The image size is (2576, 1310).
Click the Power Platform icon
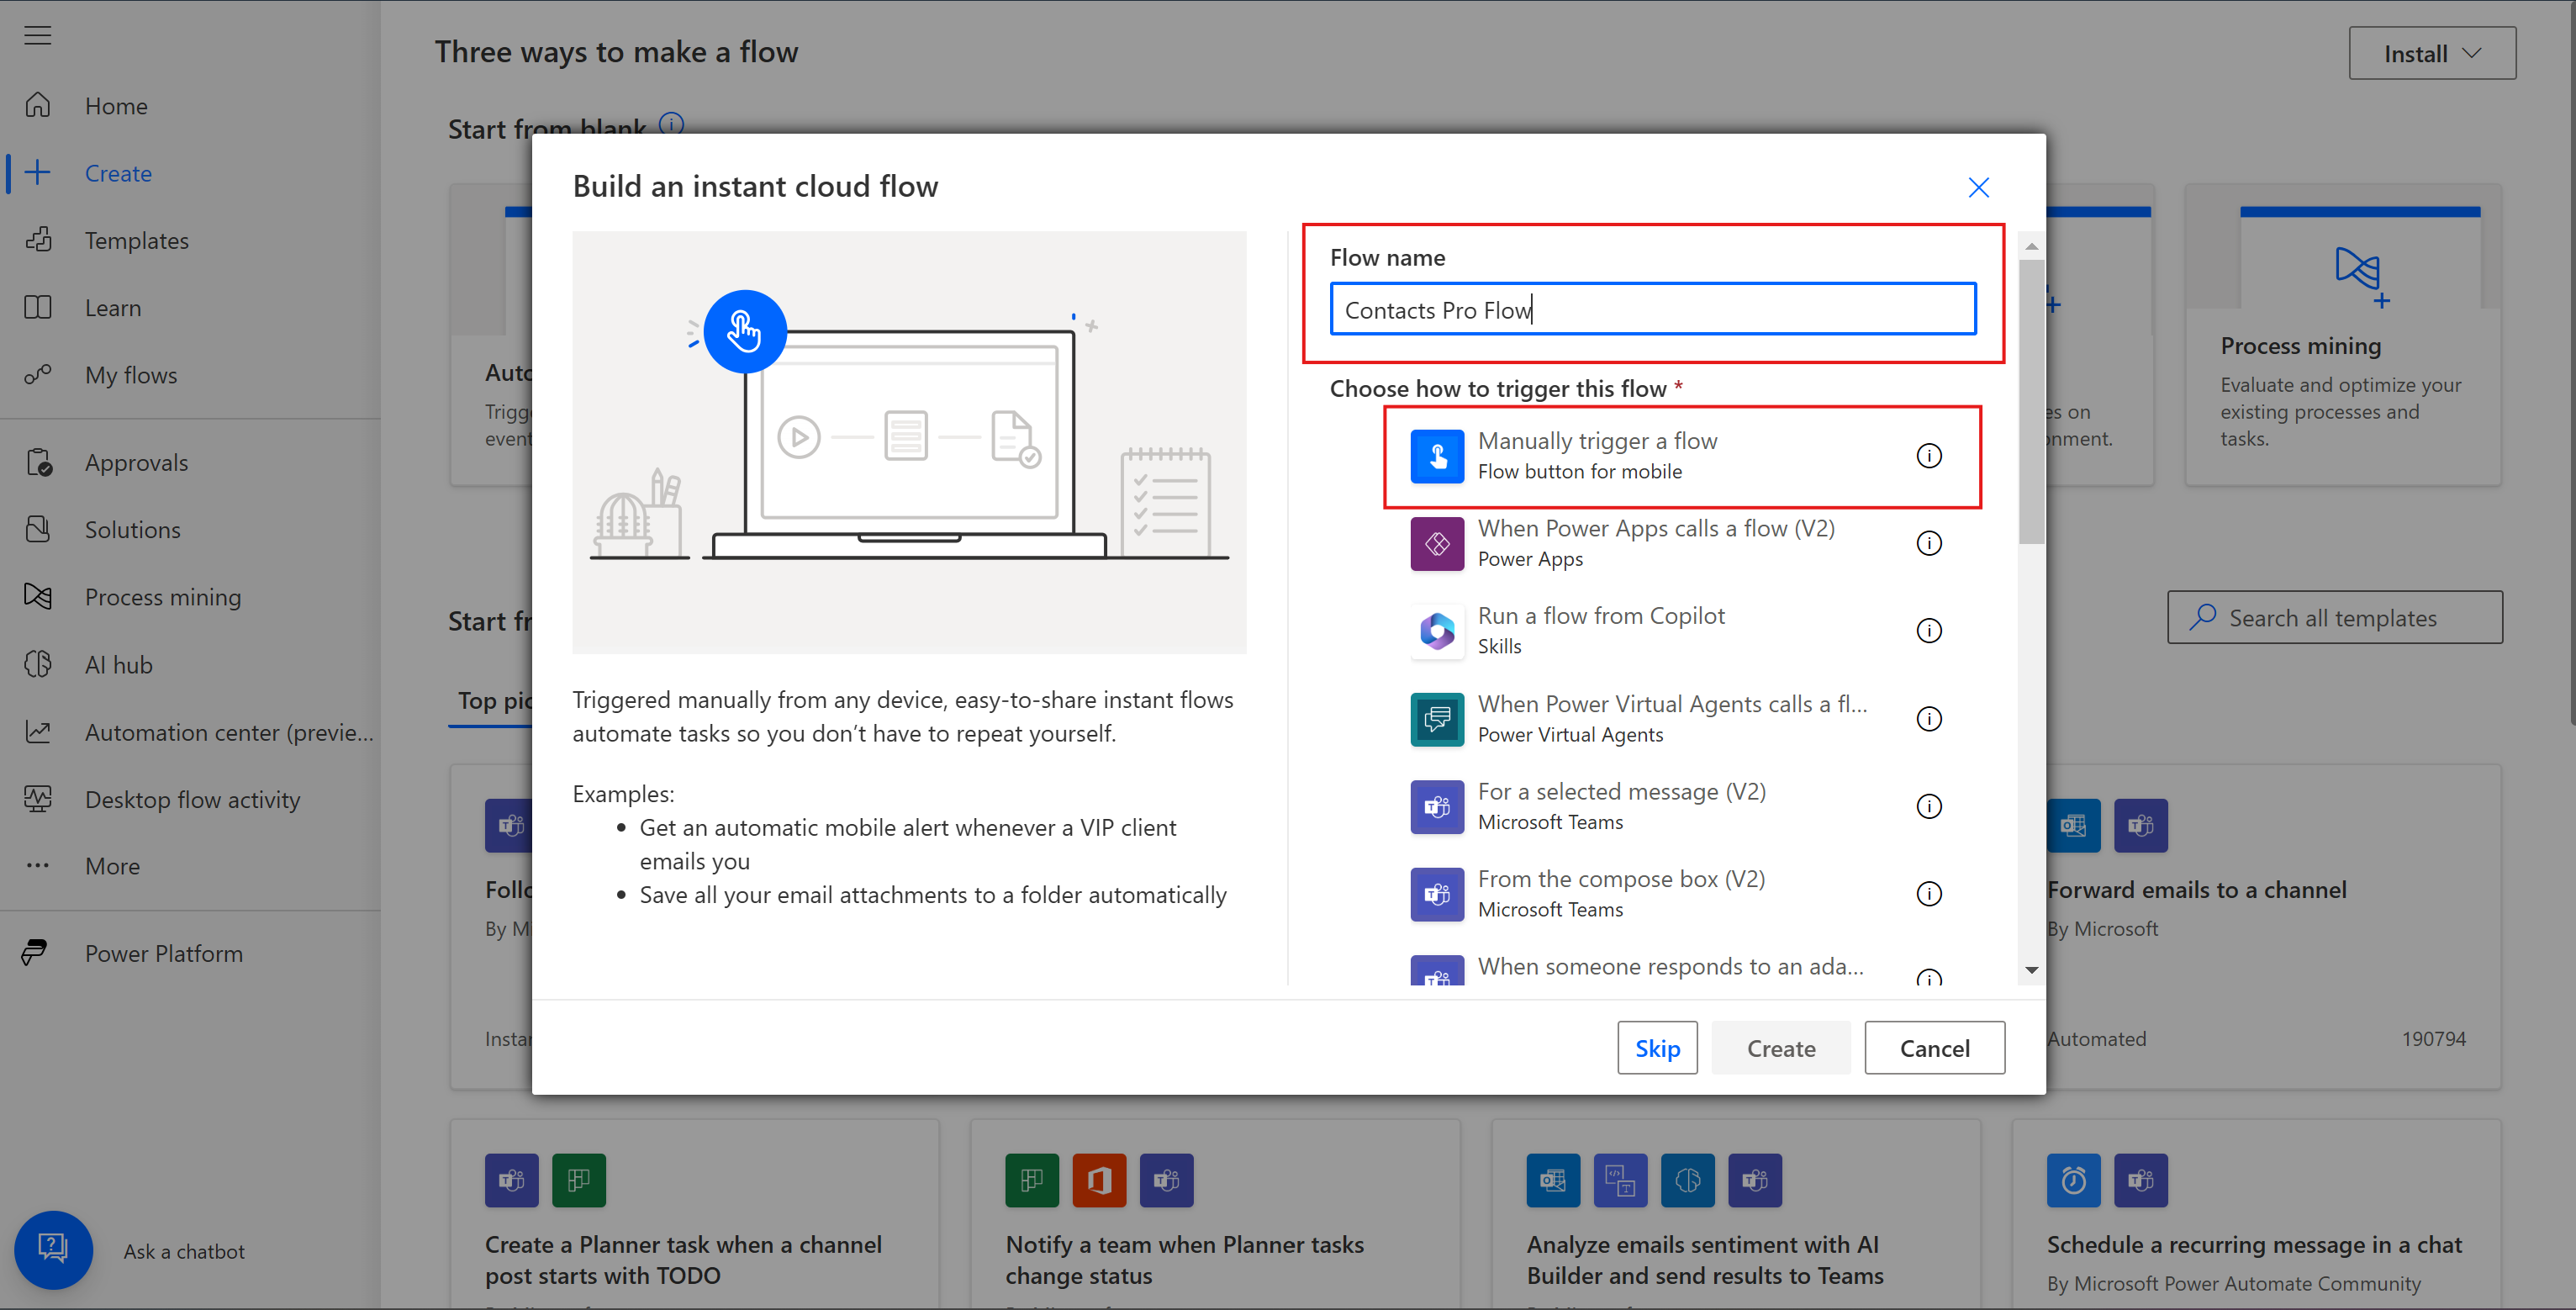pyautogui.click(x=36, y=952)
